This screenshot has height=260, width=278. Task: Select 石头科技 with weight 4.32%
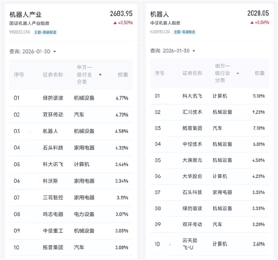(x=53, y=148)
